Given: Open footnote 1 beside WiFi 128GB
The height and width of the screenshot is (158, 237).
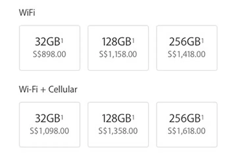Looking at the screenshot, I should 133,40.
